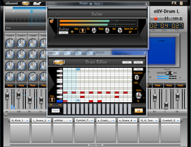Click the Clear button in Drum Editor
The image size is (191, 147).
point(138,69)
